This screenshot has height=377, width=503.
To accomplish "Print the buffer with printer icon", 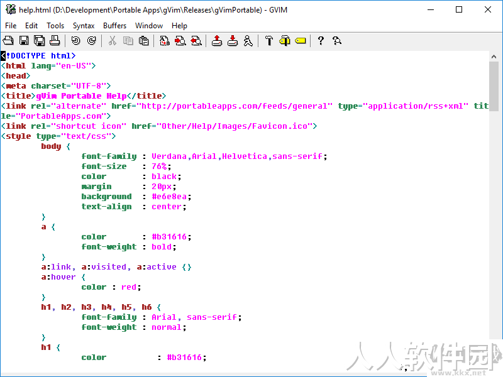I will [55, 41].
